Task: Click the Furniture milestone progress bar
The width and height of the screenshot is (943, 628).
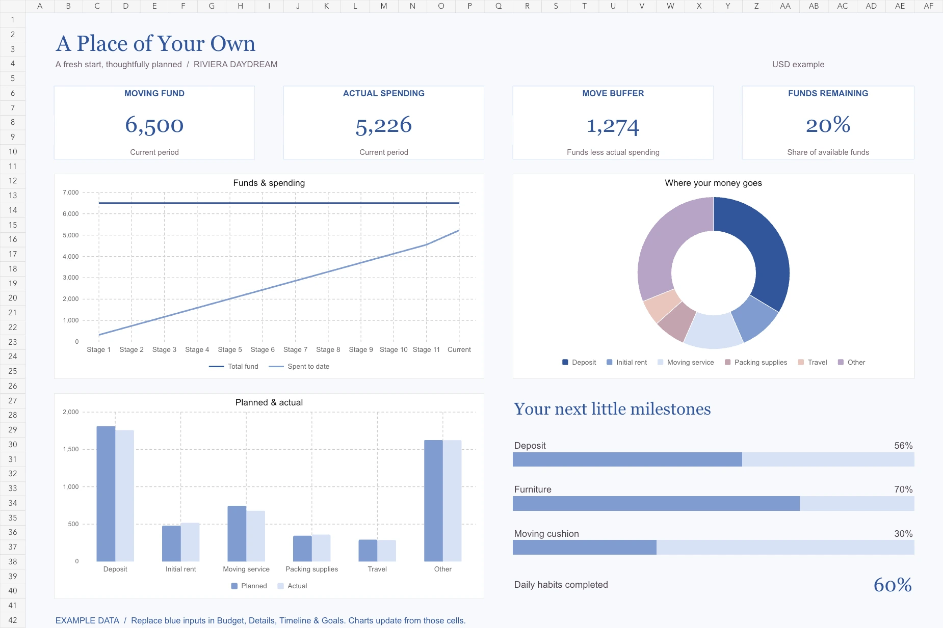Action: [x=714, y=504]
